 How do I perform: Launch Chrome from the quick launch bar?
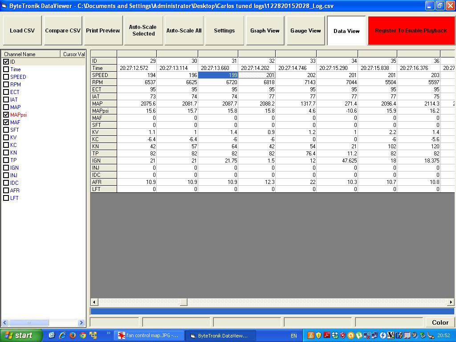pyautogui.click(x=82, y=335)
